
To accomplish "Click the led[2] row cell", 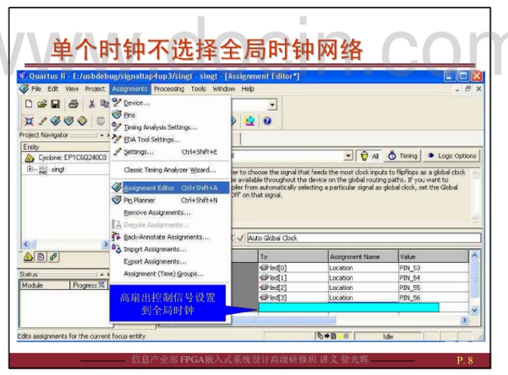I will 293,288.
